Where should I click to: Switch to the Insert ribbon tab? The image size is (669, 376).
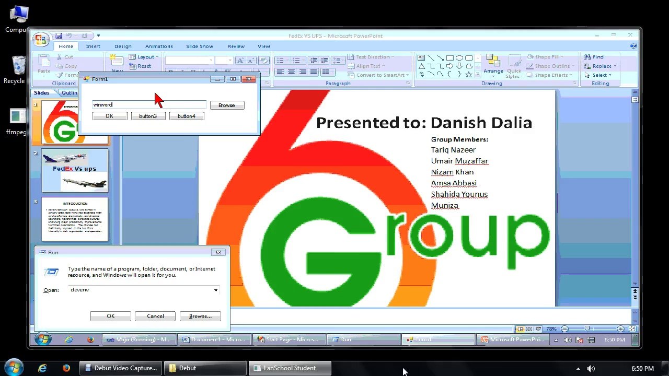[x=93, y=46]
